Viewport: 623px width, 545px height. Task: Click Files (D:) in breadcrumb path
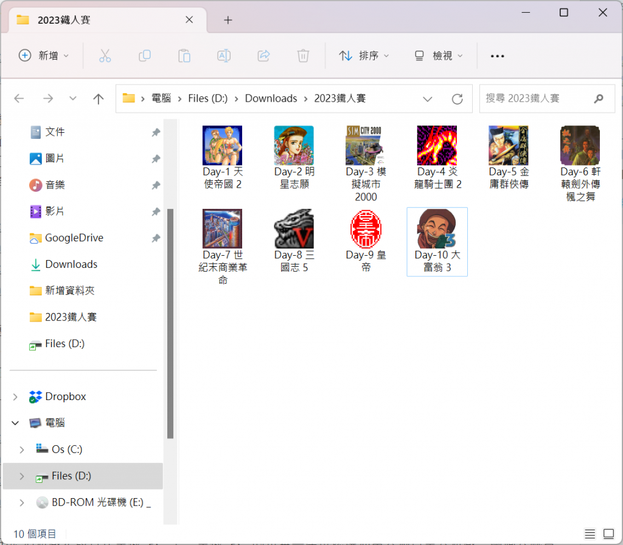(x=208, y=98)
